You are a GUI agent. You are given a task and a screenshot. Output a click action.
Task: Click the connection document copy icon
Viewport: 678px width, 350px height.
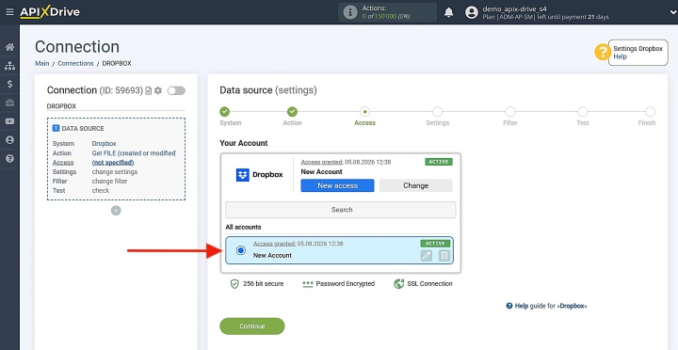(149, 90)
